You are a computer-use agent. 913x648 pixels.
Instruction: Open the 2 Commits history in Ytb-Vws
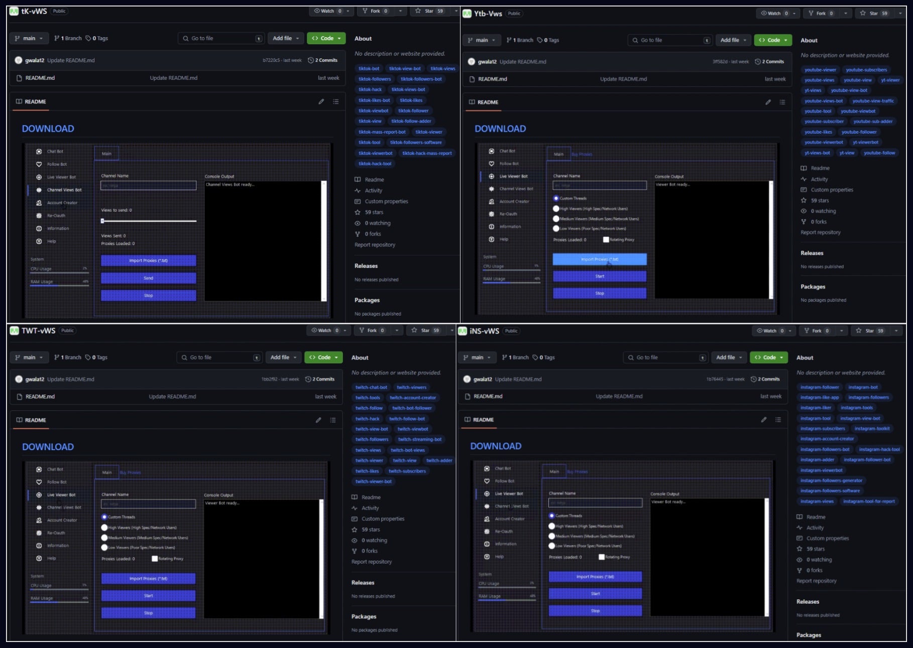point(770,62)
